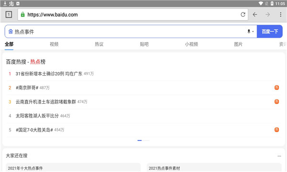
Task: Open the three-dot browser menu
Action: (281, 14)
